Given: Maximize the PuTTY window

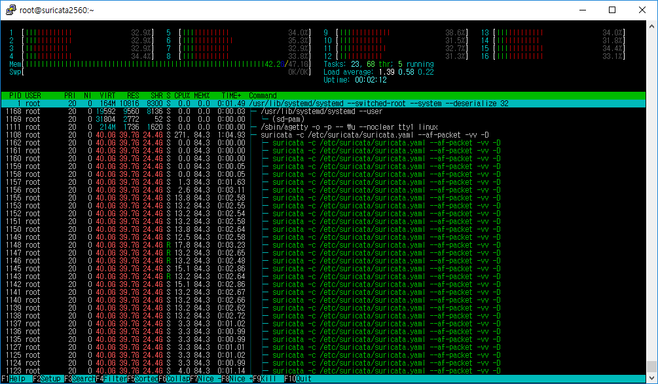Looking at the screenshot, I should coord(612,10).
